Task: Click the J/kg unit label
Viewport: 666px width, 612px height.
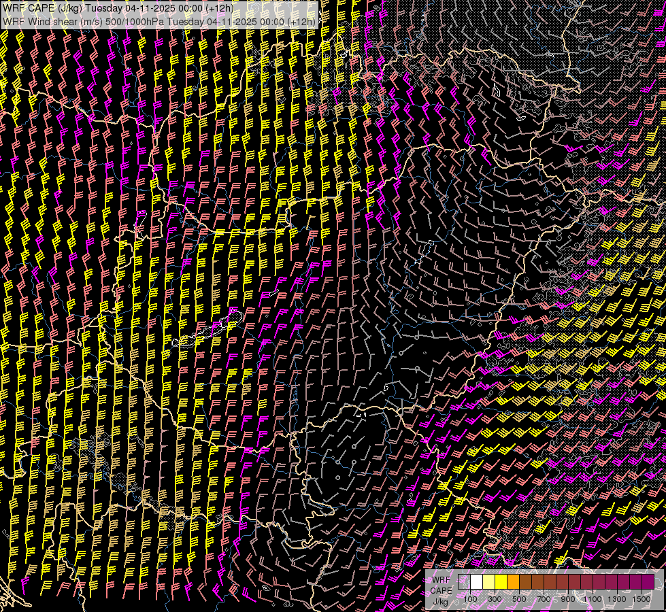Action: (x=440, y=602)
